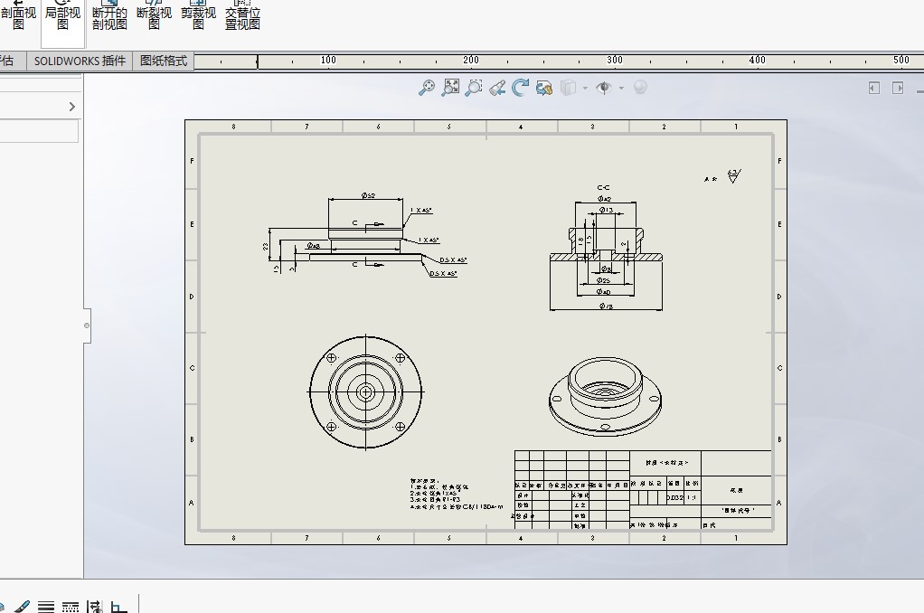The image size is (924, 613).
Task: Click the right panel expand icon at top right
Action: pos(898,88)
